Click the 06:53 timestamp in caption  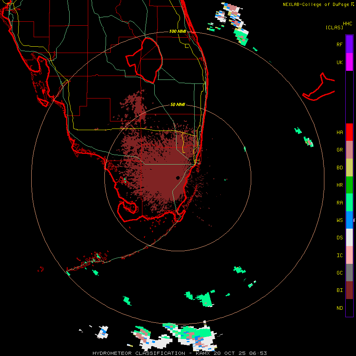point(258,353)
